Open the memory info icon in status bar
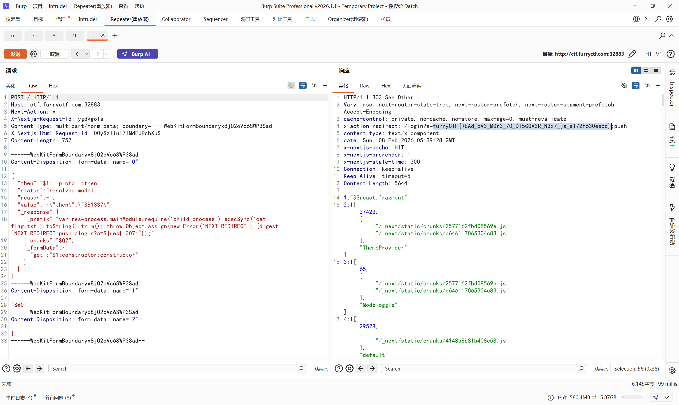This screenshot has height=405, width=679. coord(551,398)
